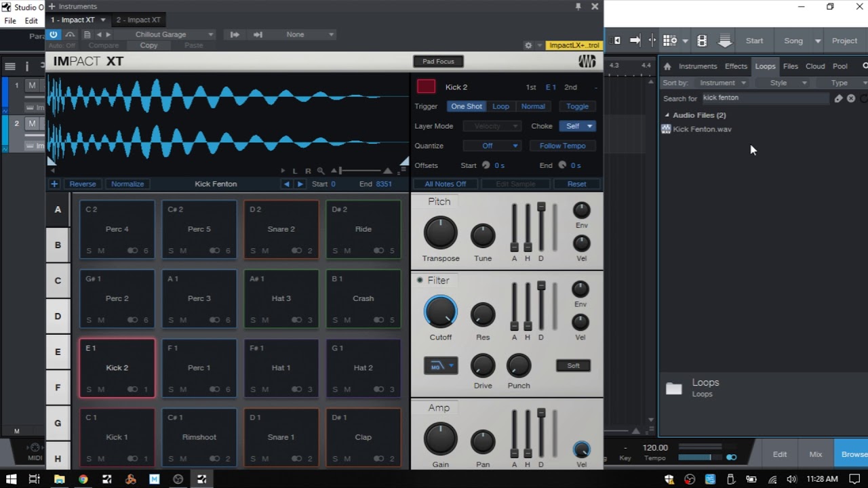
Task: Click the zoom magnifier icon under the waveform
Action: click(320, 171)
